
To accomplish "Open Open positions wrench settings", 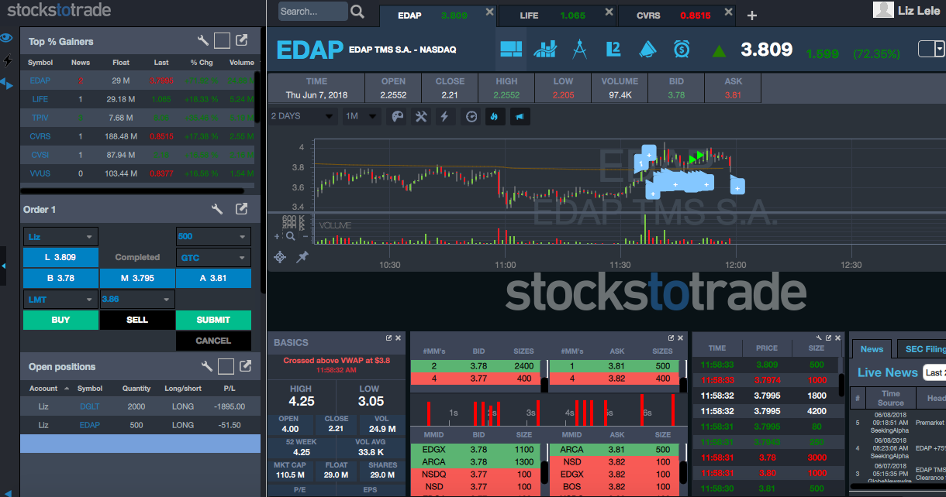I will 207,366.
